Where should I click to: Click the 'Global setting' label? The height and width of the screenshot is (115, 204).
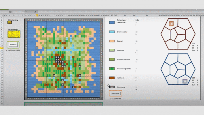point(13,20)
